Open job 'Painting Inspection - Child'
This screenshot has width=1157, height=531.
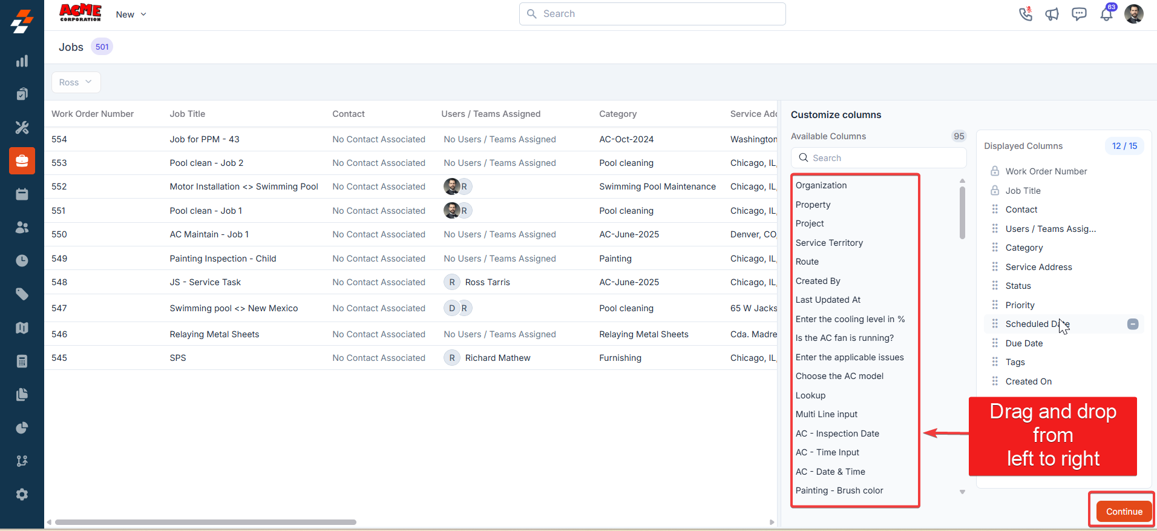[x=223, y=259]
